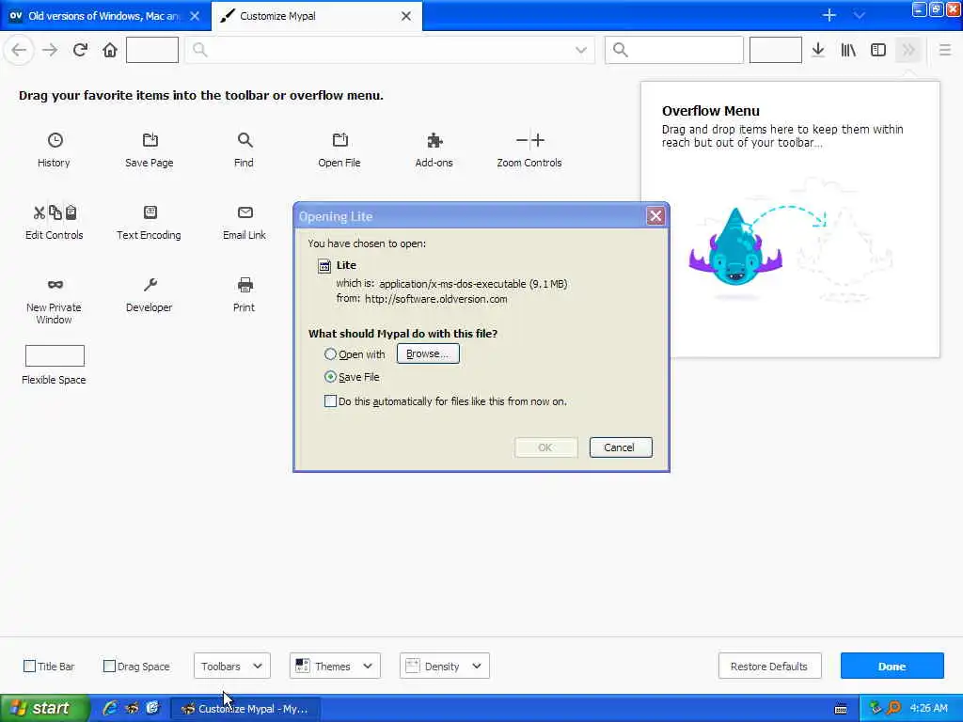Click the Forward arrow in toolbar
Image resolution: width=963 pixels, height=722 pixels.
pos(50,50)
